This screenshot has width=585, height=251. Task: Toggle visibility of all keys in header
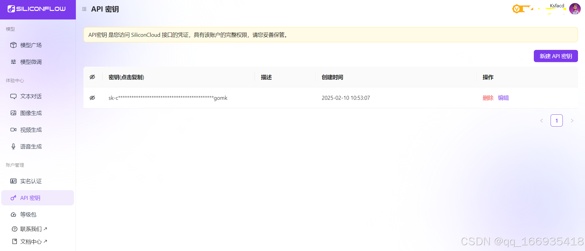tap(92, 77)
